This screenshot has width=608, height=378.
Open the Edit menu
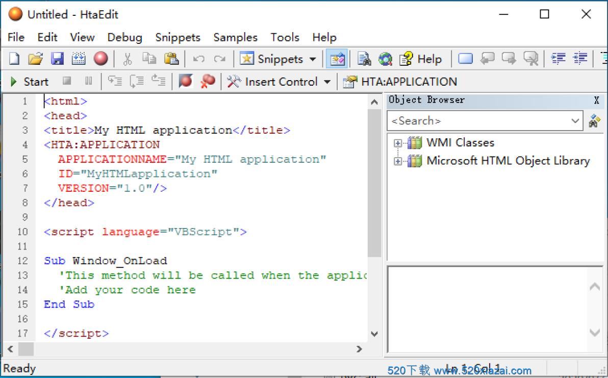click(x=47, y=37)
